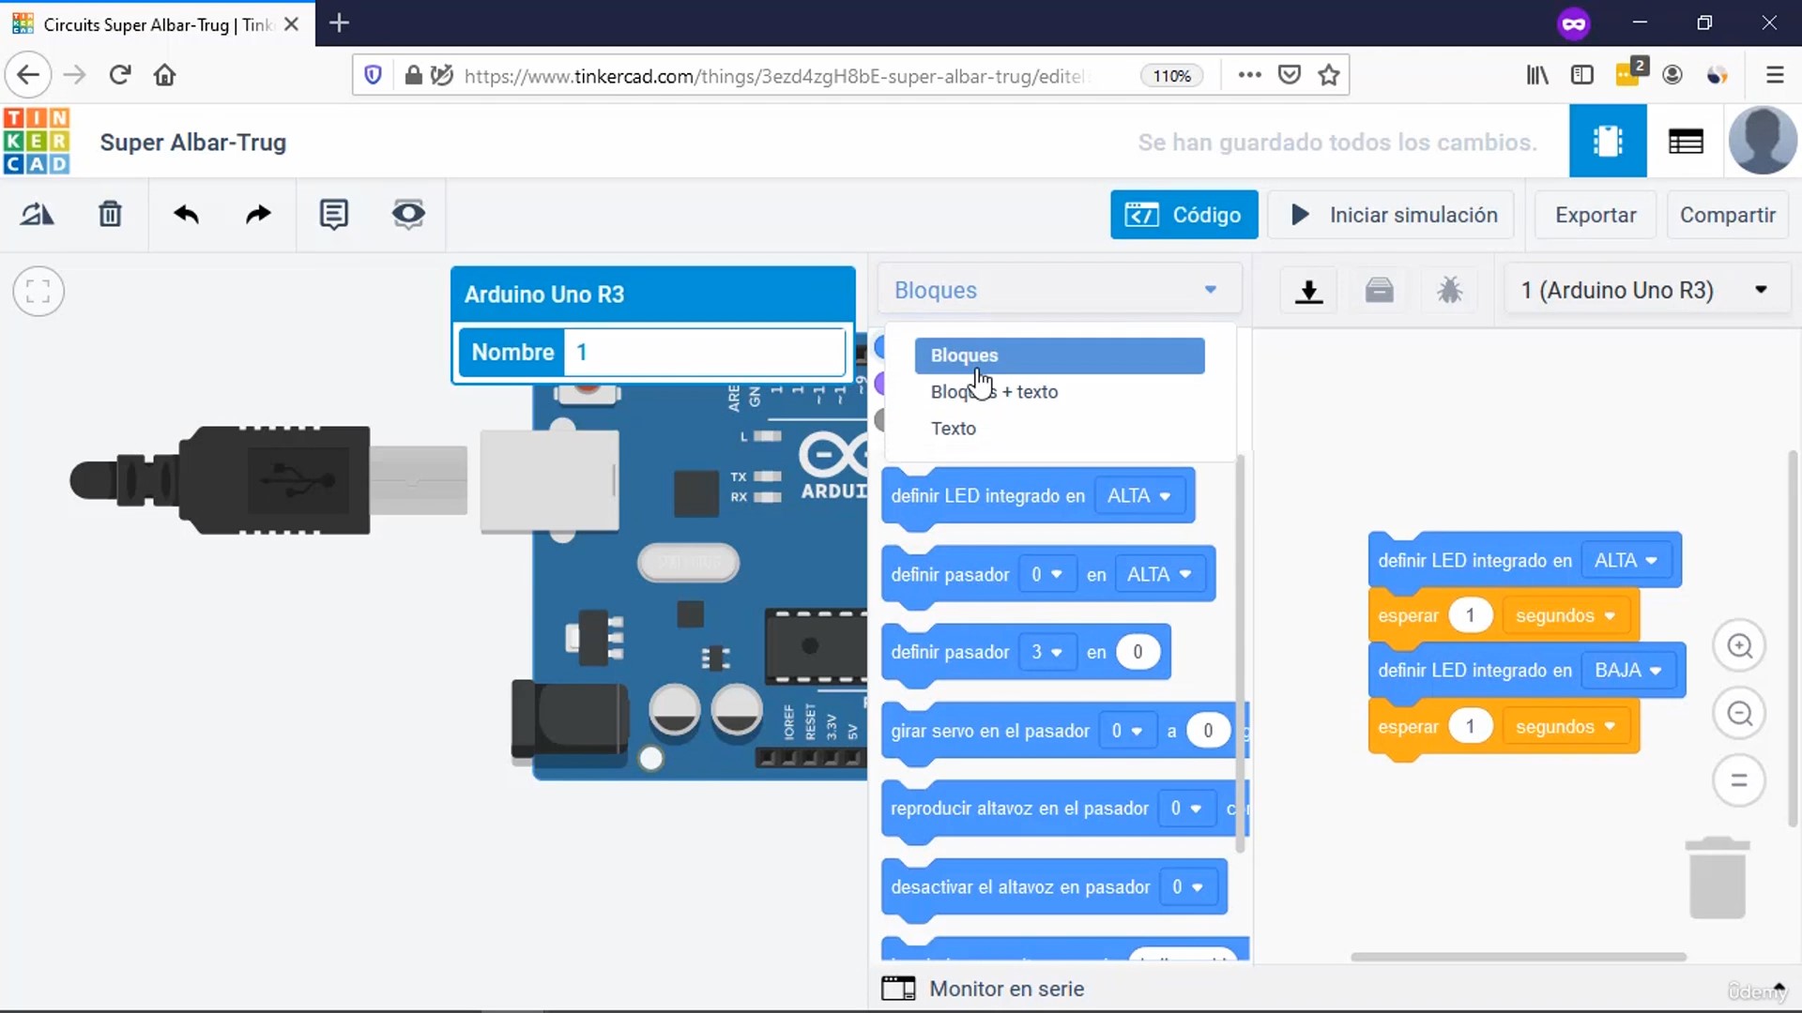This screenshot has height=1013, width=1802.
Task: Zoom to fit the workspace
Action: [38, 291]
